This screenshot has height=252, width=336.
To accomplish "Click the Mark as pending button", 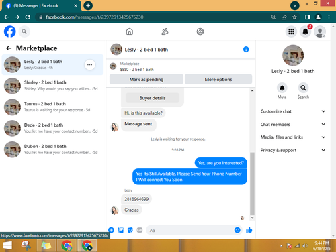I will point(146,79).
